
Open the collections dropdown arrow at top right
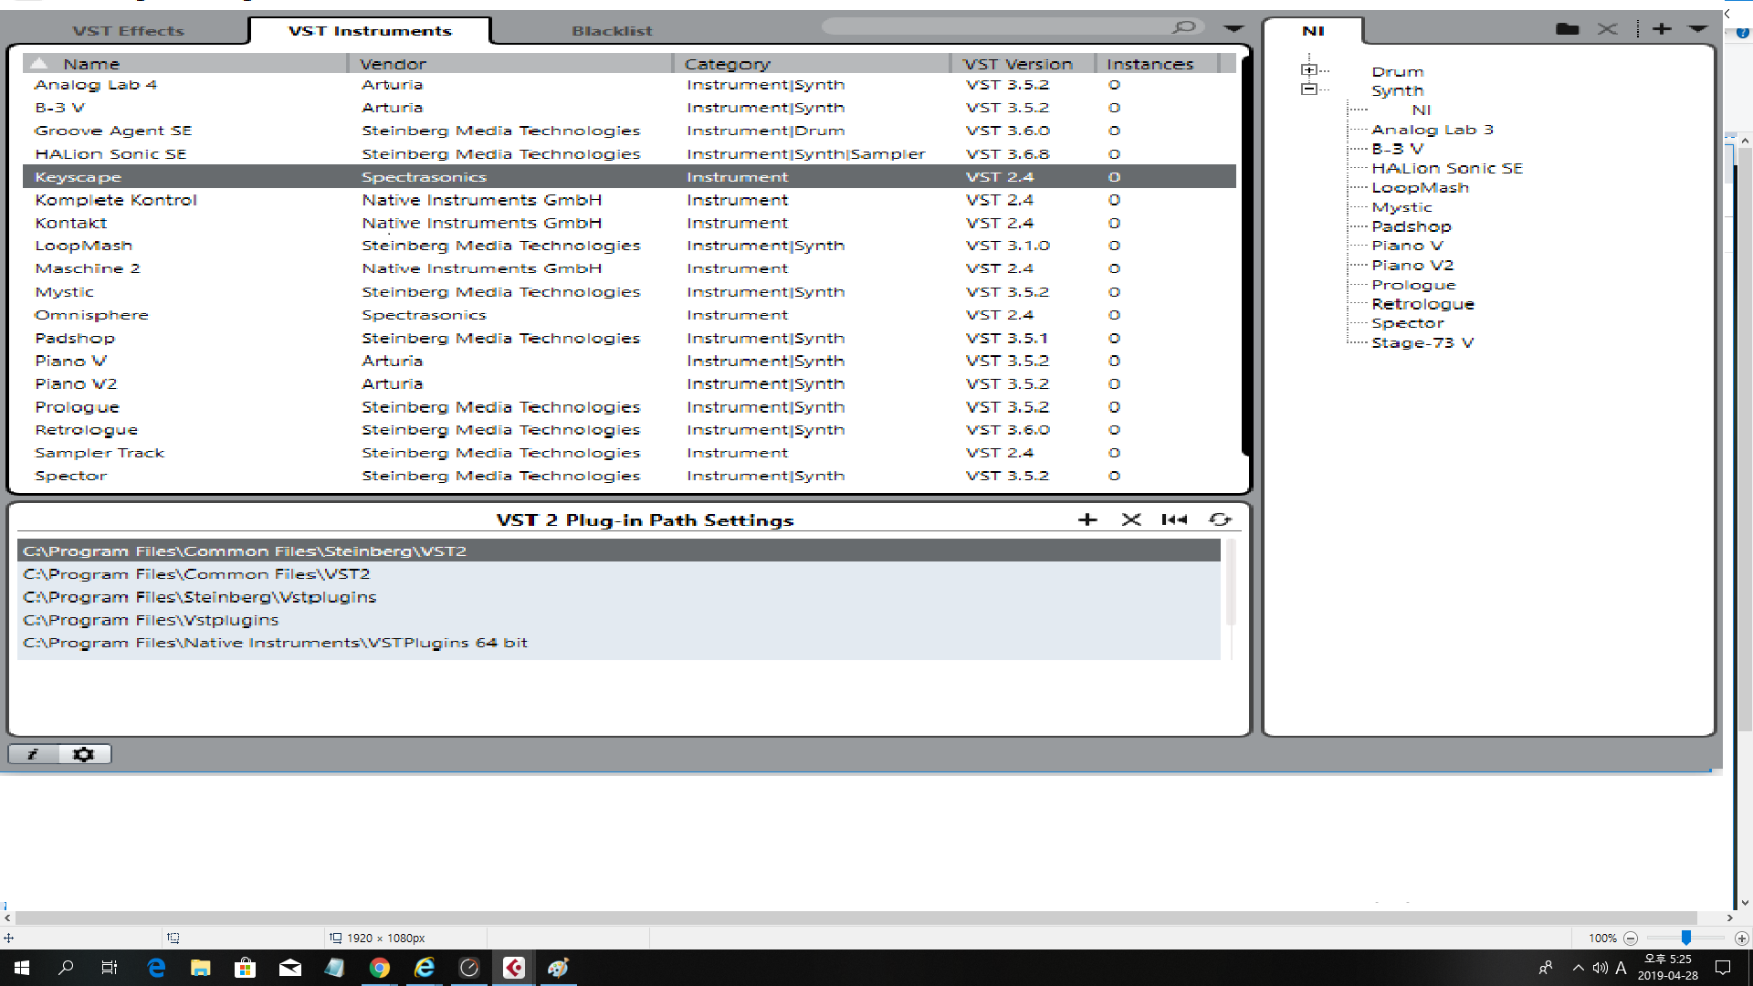click(1697, 29)
